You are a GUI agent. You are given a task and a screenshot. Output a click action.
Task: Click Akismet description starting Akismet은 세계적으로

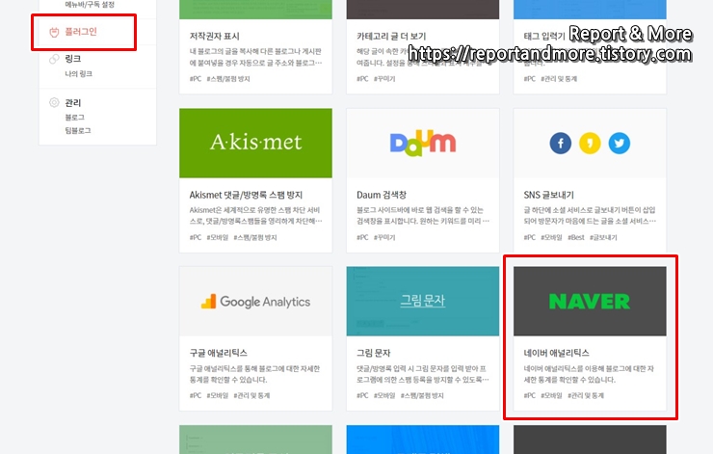[x=255, y=215]
